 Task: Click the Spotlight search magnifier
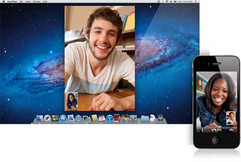[196, 2]
